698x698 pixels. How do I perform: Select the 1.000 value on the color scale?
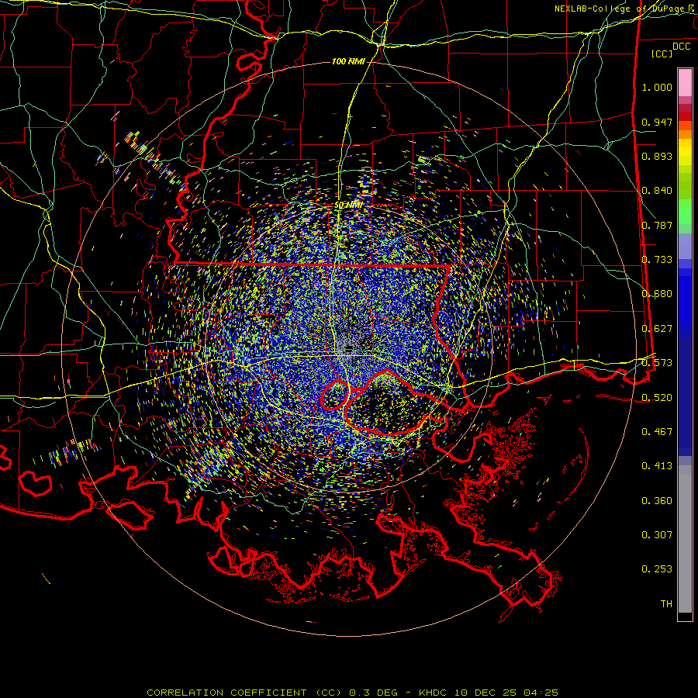click(x=657, y=87)
